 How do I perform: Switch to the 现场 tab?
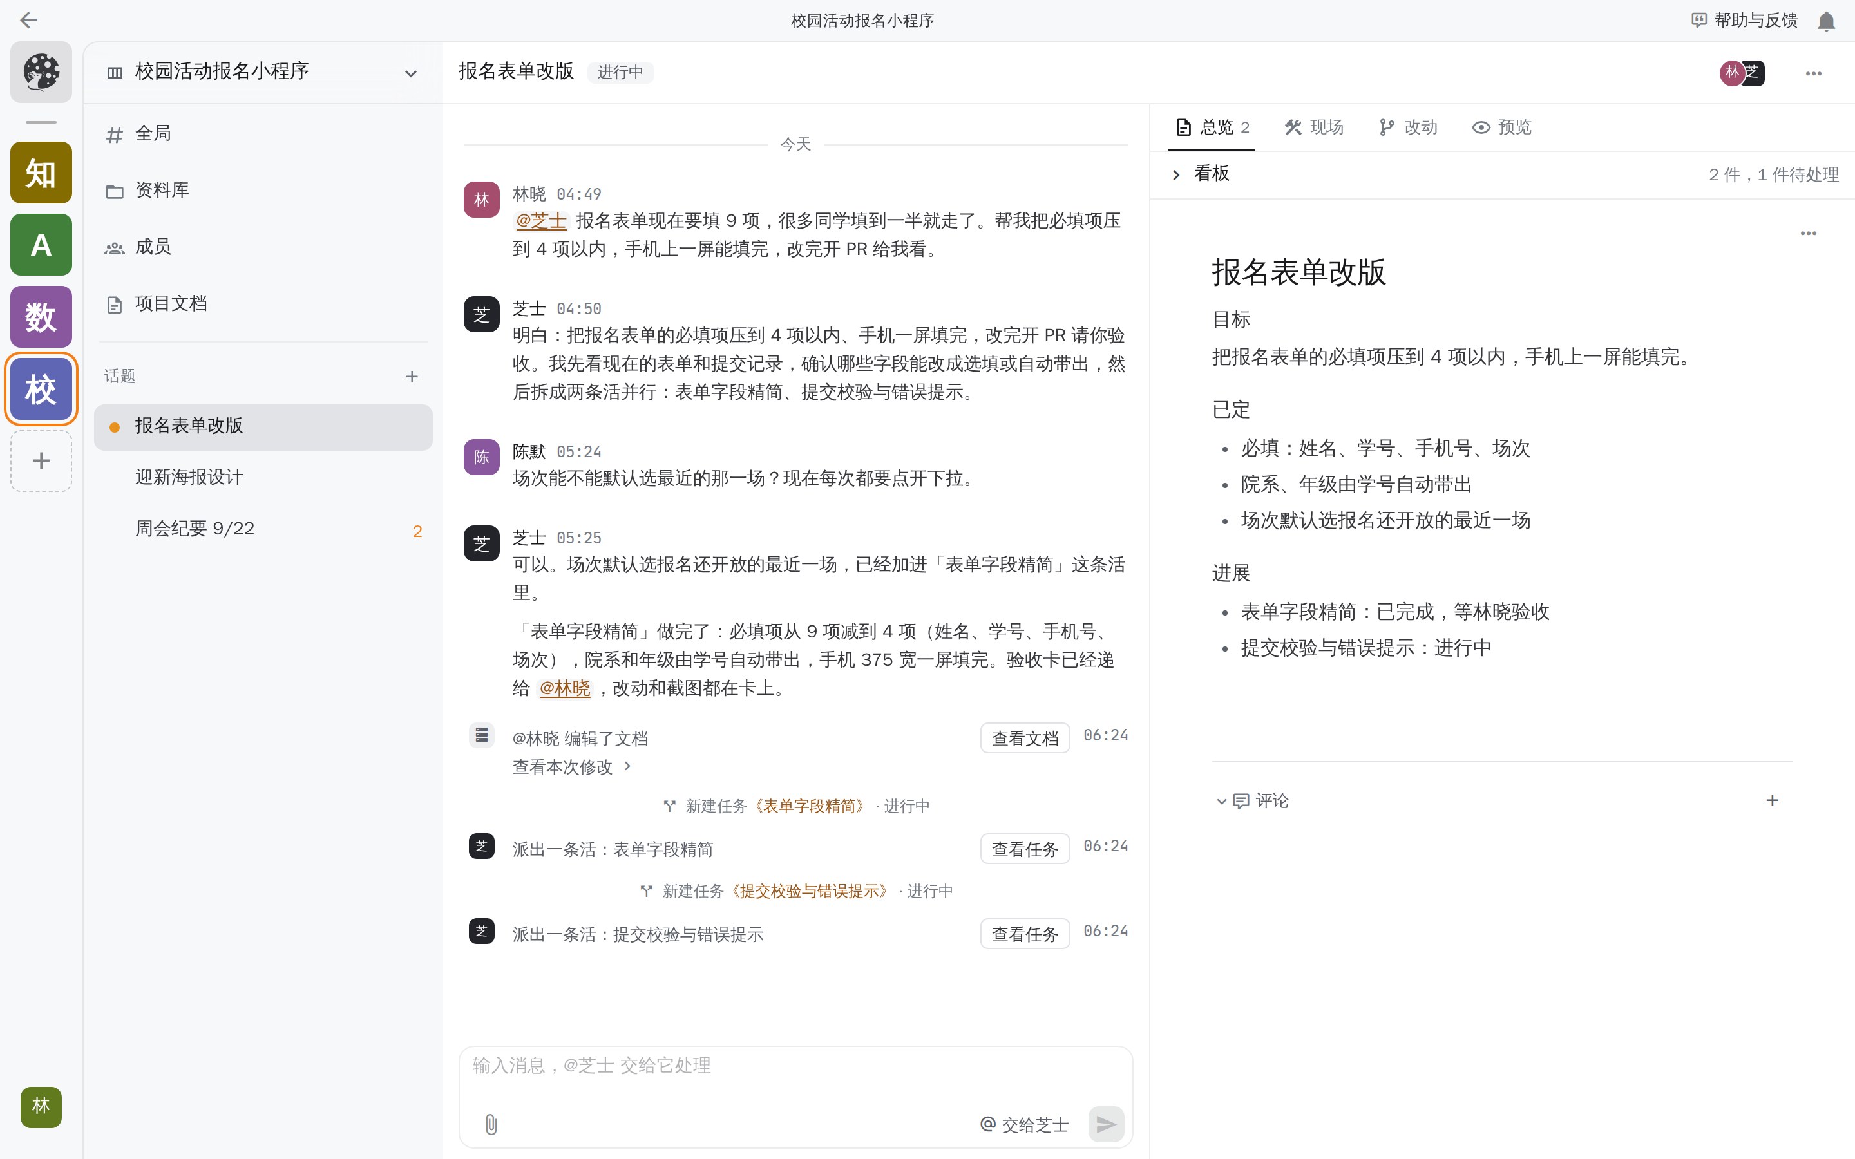1314,127
